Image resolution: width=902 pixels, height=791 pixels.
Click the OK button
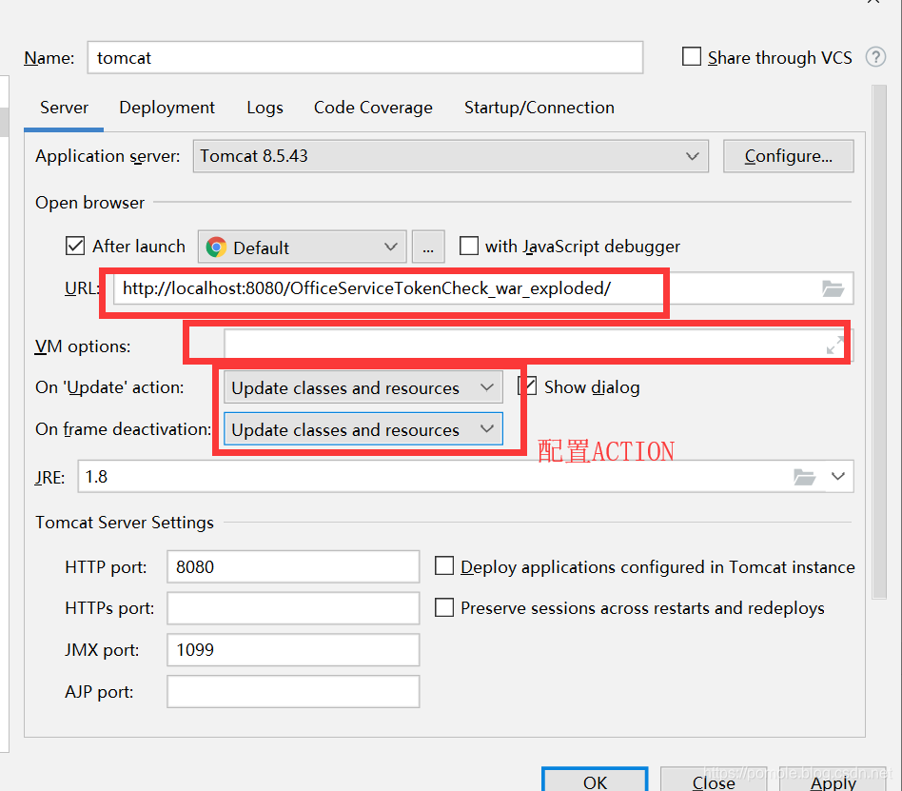(595, 781)
